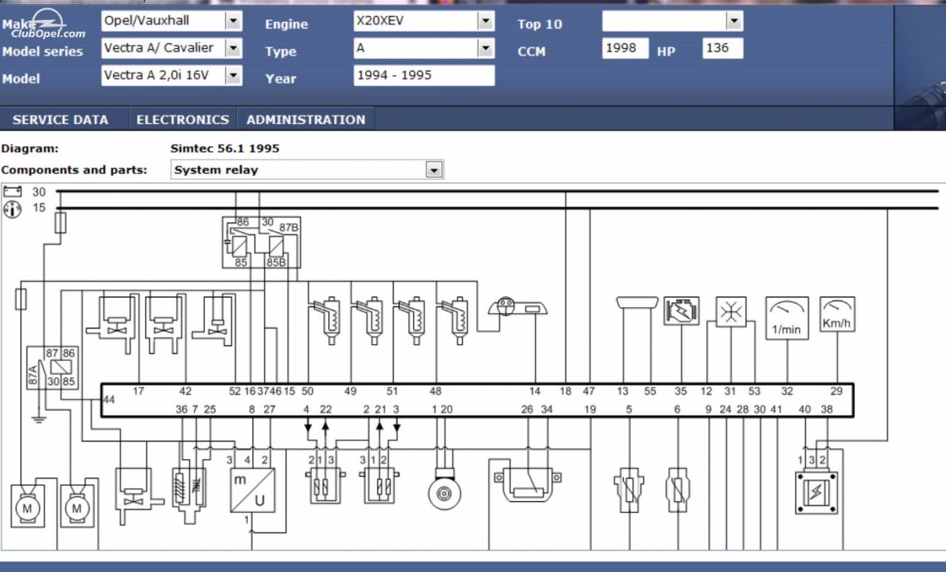Click the Km/h speedometer gauge symbol
Image resolution: width=946 pixels, height=572 pixels.
point(837,314)
